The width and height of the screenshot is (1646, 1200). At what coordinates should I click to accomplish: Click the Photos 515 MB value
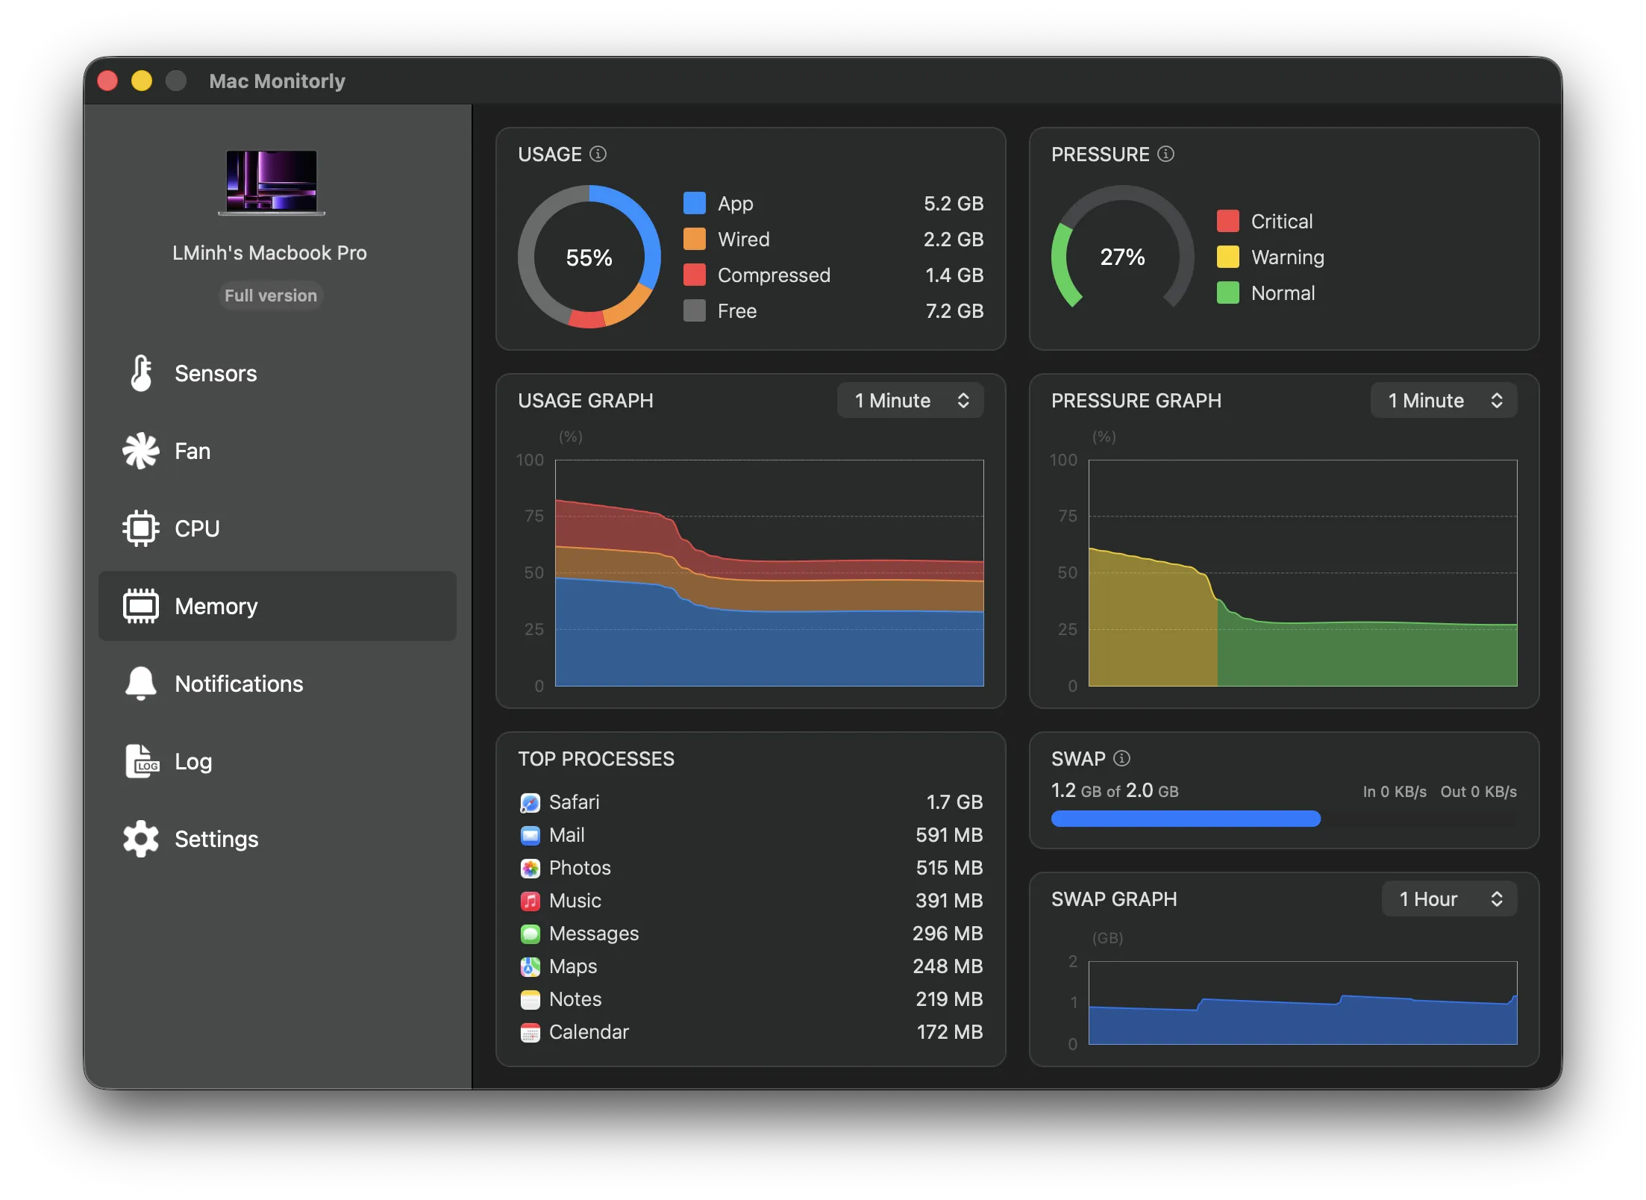(949, 868)
